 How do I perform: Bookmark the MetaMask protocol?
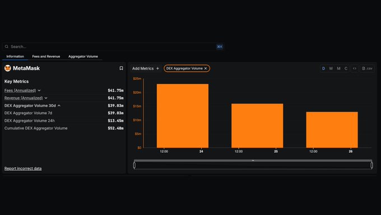121,68
